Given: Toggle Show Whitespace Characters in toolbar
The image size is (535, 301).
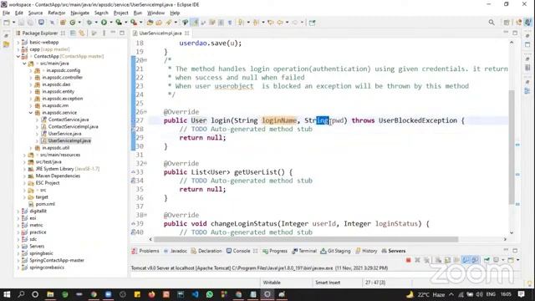Looking at the screenshot, I should click(x=230, y=23).
